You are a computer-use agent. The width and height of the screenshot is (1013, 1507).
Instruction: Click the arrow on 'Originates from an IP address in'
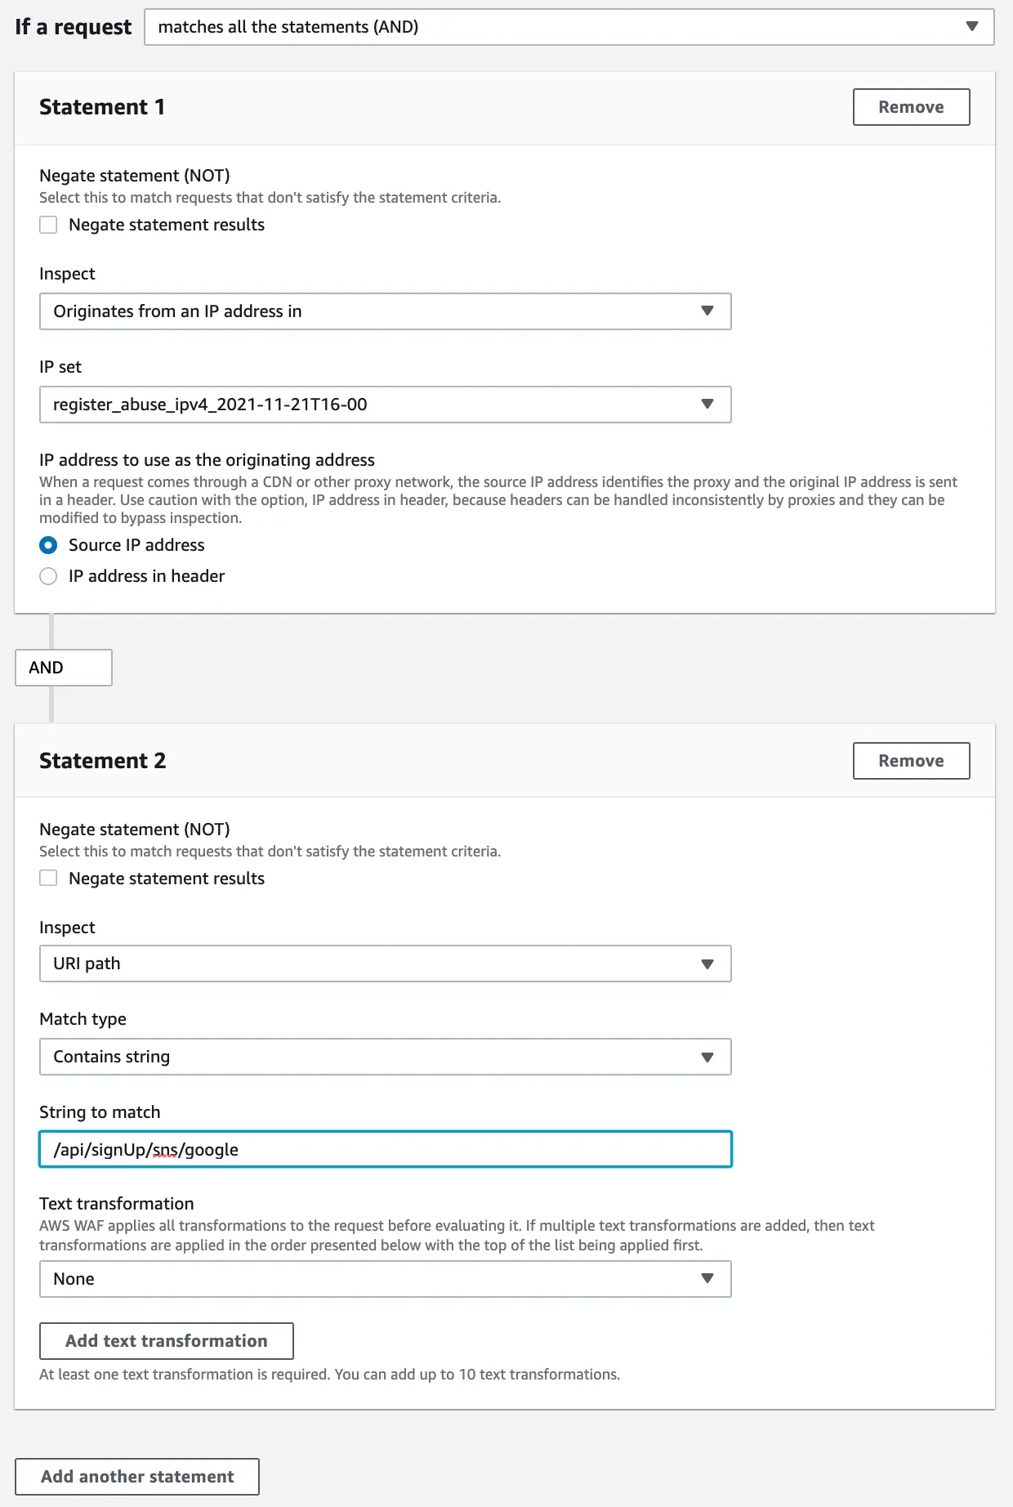coord(707,311)
